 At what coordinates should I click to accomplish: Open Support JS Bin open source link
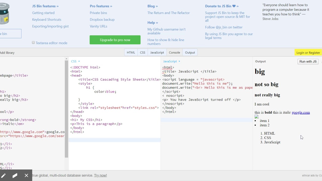click(x=227, y=17)
